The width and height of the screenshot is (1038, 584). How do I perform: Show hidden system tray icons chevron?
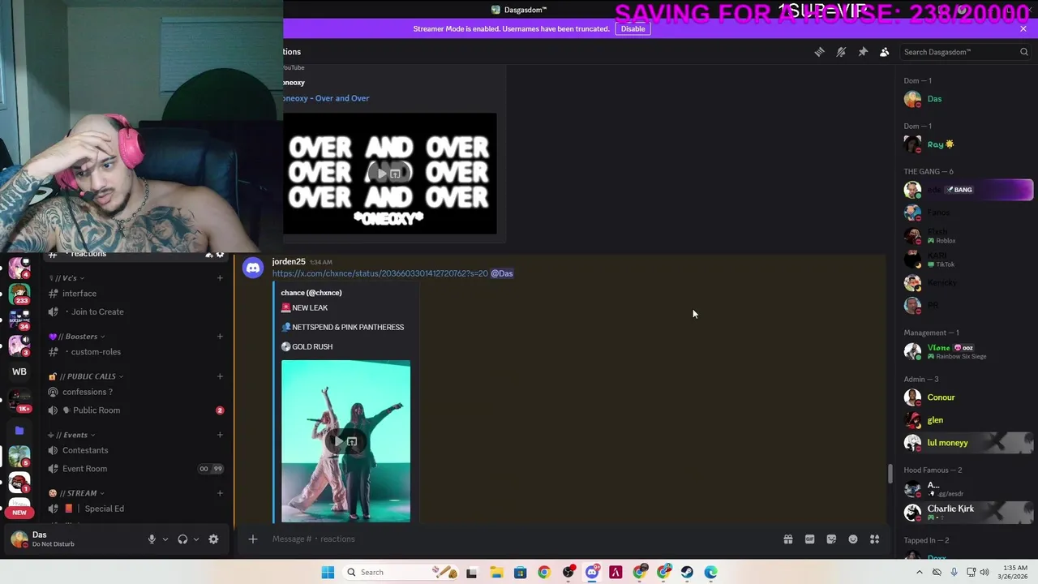[919, 573]
